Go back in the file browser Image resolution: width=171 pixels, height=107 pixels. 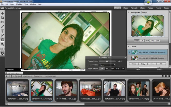(x=7, y=76)
